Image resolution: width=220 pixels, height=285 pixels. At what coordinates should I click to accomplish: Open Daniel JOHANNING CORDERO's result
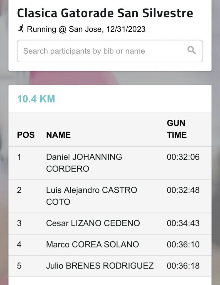pyautogui.click(x=84, y=163)
